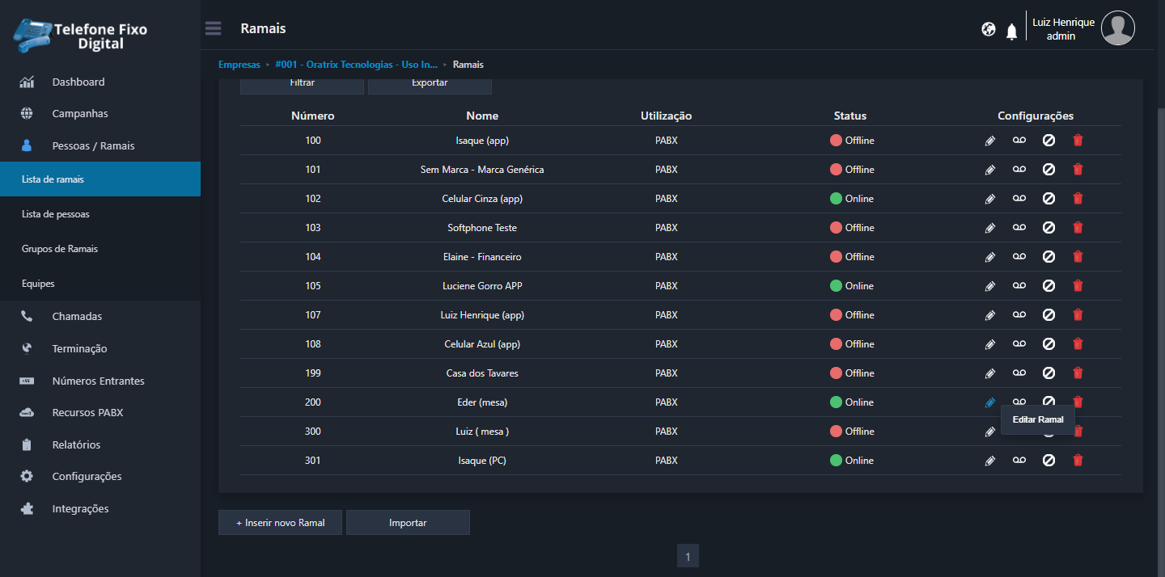1165x577 pixels.
Task: Go to page 1 in pagination
Action: coord(688,556)
